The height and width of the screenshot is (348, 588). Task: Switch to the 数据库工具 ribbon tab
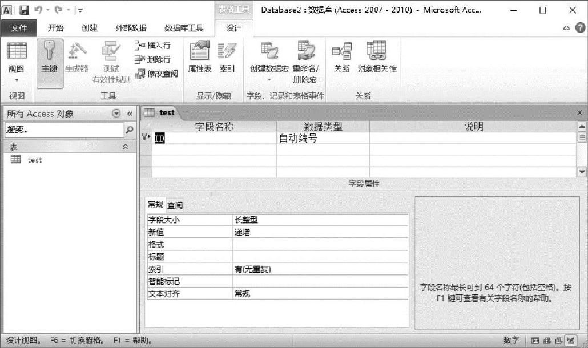(x=184, y=28)
